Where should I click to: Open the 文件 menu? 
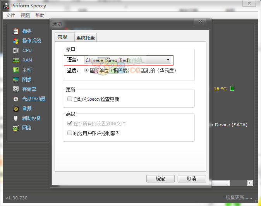pos(10,15)
